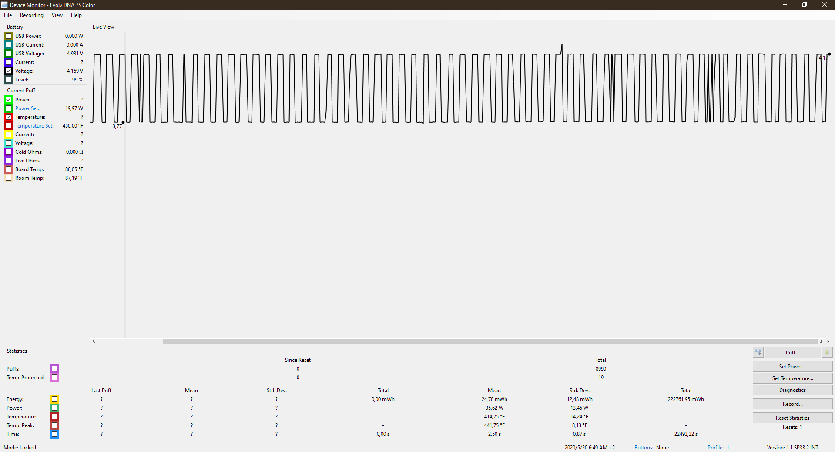Click the Device Monitor app icon in title bar
This screenshot has width=835, height=452.
tap(4, 5)
